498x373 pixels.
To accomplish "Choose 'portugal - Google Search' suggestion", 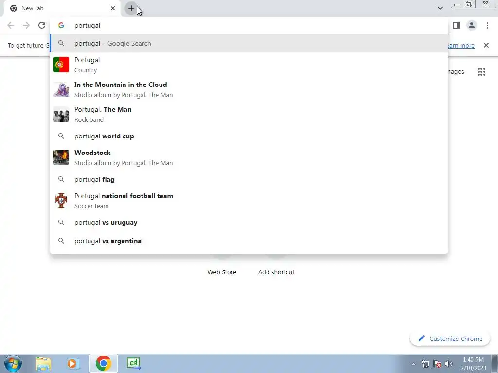I will pos(249,43).
